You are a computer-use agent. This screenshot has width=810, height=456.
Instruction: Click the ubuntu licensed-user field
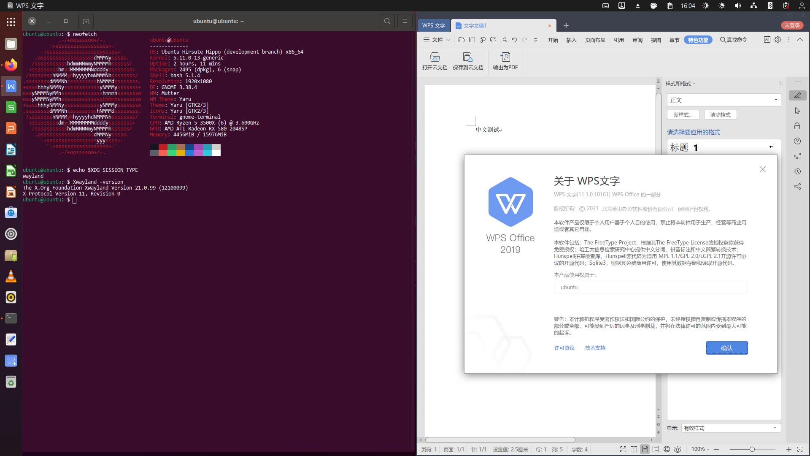point(651,287)
